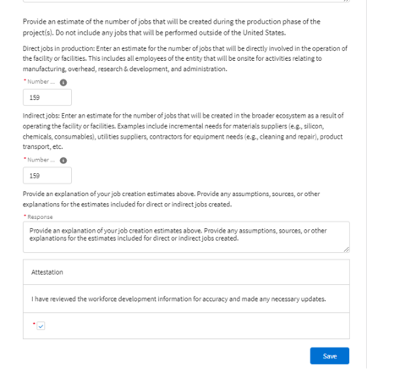The height and width of the screenshot is (383, 406).
Task: Focus the indirect jobs number field
Action: coord(47,176)
